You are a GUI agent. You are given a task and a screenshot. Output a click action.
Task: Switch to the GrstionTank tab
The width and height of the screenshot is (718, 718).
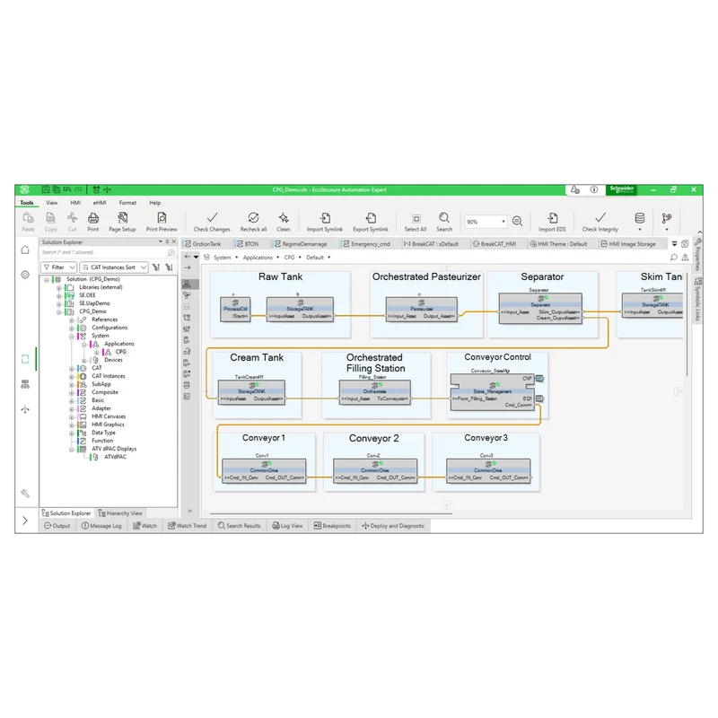(x=204, y=244)
